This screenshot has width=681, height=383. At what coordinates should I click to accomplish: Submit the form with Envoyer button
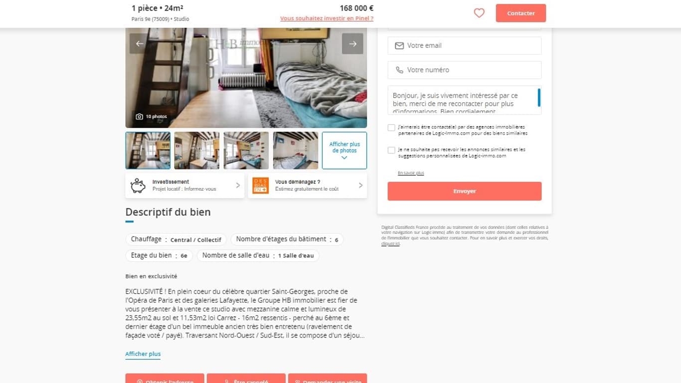click(465, 191)
